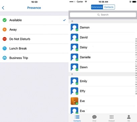Go back from the Presence screen

3,8
